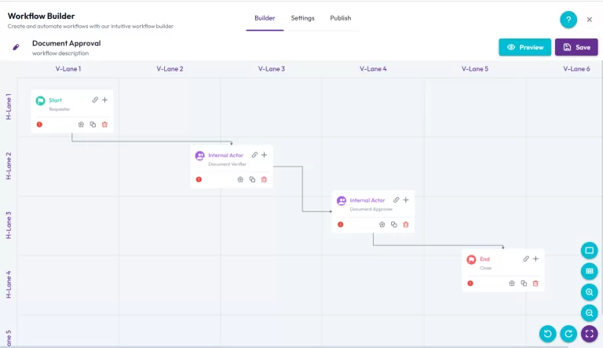Click link icon on Document Approver node
603x348 pixels.
(x=397, y=200)
